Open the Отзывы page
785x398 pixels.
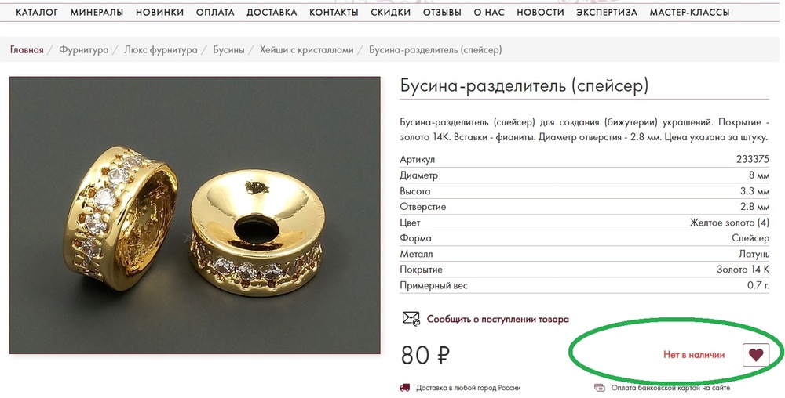[x=442, y=13]
